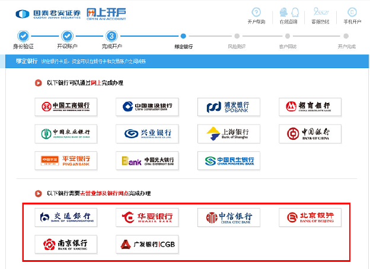Choose 招商银行 bank

click(x=310, y=107)
